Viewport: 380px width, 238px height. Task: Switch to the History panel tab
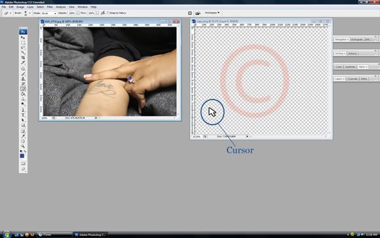(x=340, y=53)
